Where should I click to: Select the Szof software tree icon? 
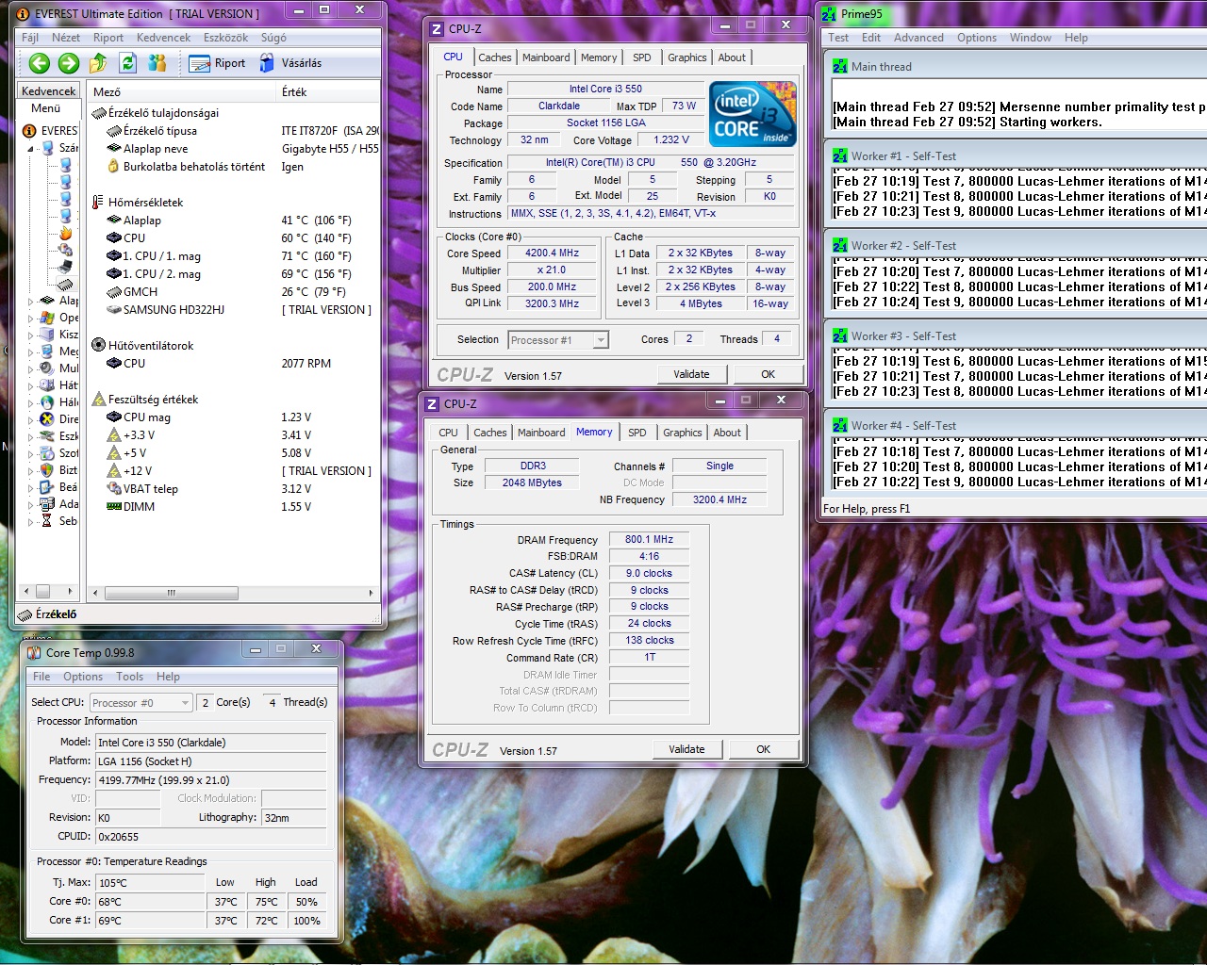click(47, 452)
